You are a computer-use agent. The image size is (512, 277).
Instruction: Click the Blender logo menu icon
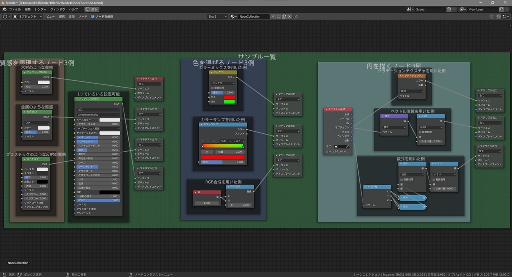(4, 9)
